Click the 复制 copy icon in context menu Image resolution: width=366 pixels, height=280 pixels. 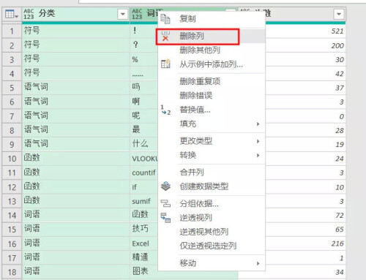(x=165, y=19)
